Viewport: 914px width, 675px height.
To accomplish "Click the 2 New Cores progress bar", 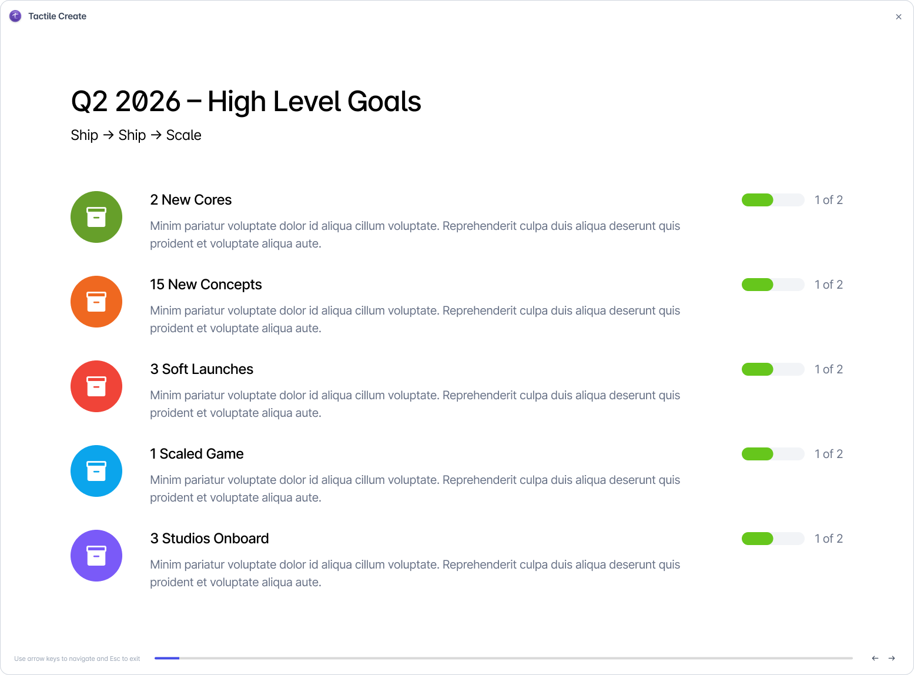I will (x=773, y=200).
